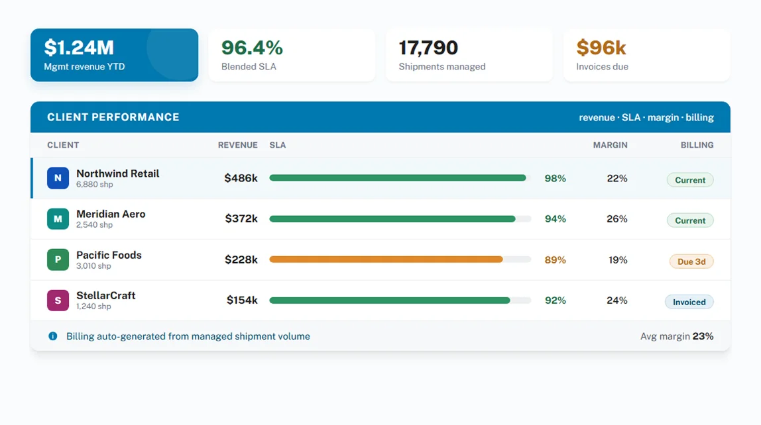Select the Meridian Aero client name
The height and width of the screenshot is (425, 761).
[x=111, y=214]
